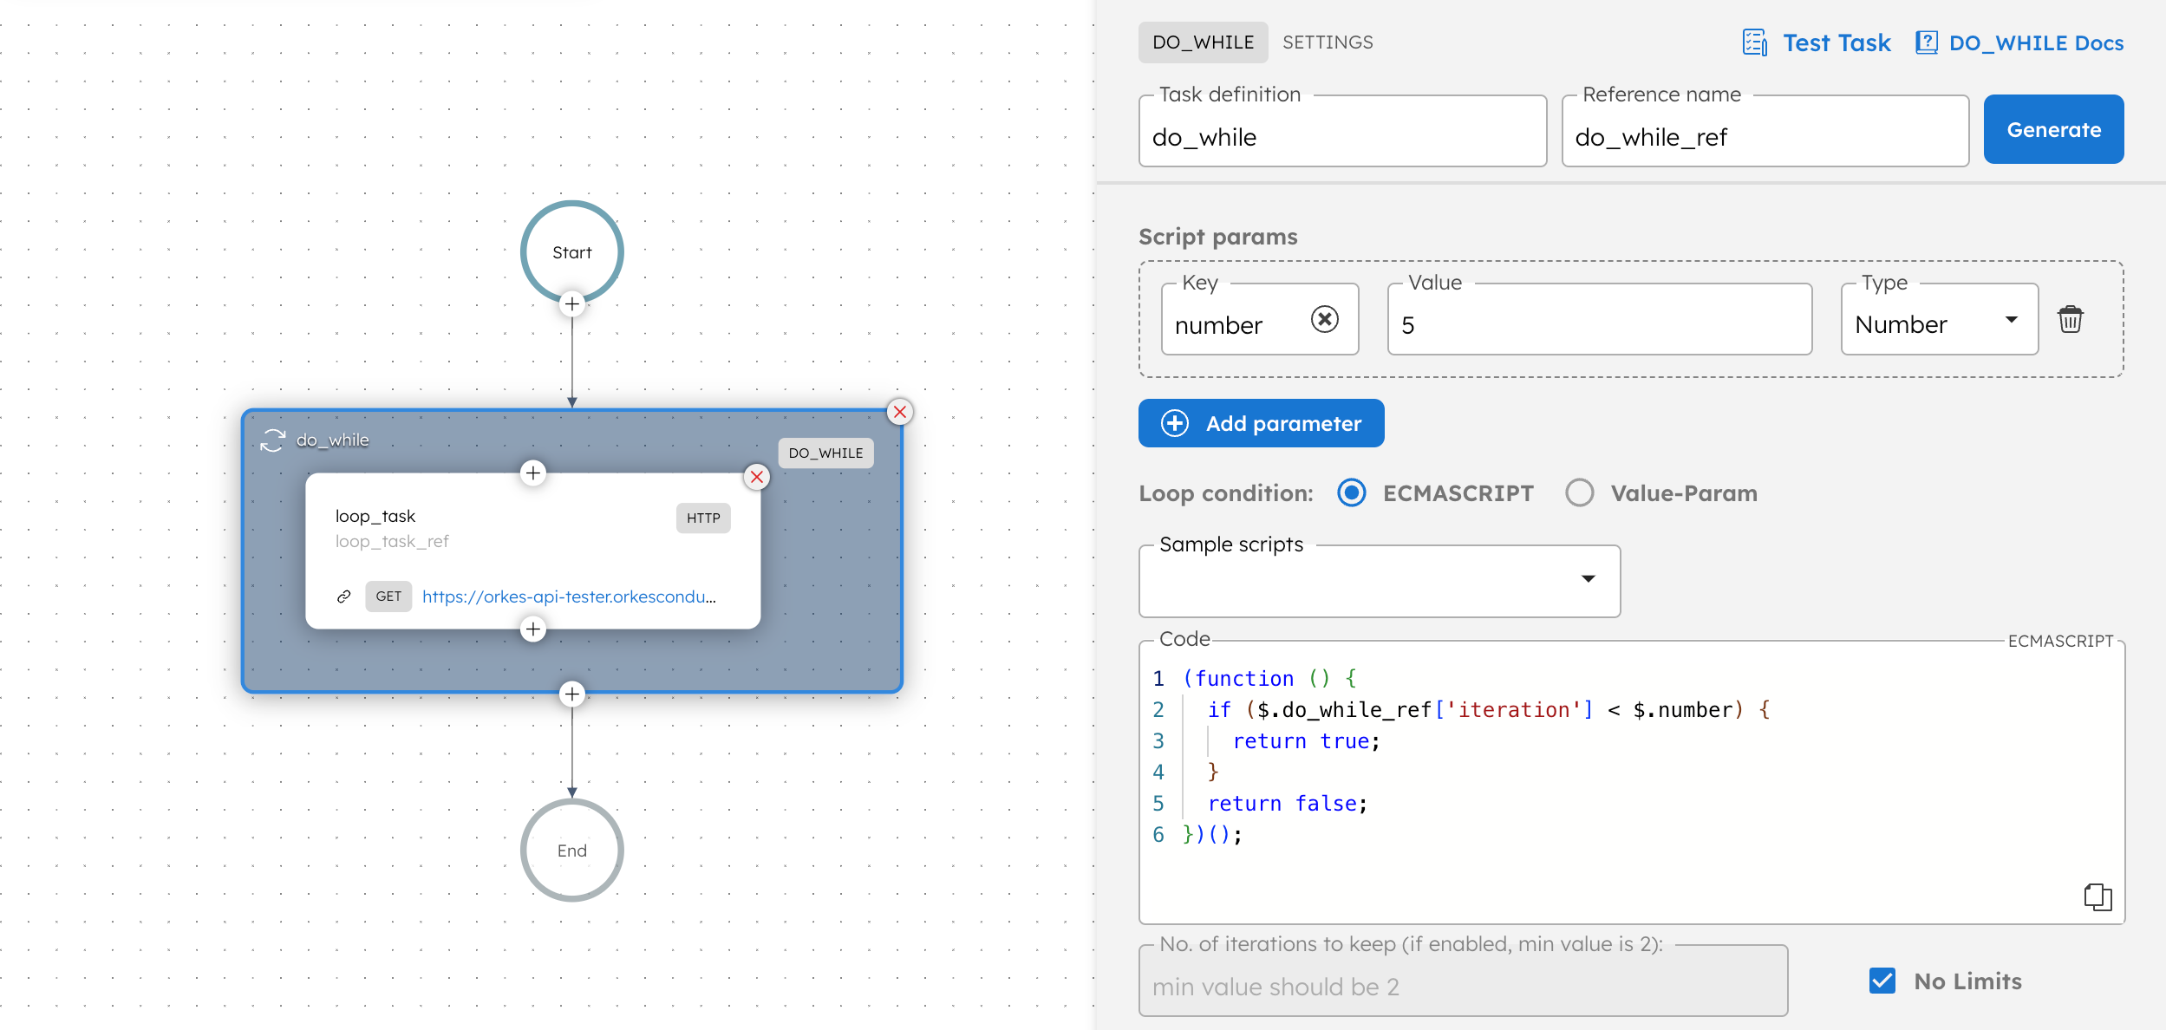
Task: Click the plus icon below the Start node
Action: click(572, 304)
